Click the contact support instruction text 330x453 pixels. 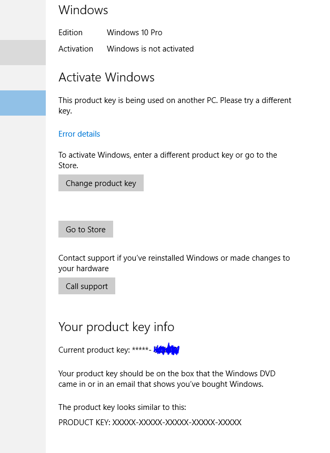(x=174, y=263)
